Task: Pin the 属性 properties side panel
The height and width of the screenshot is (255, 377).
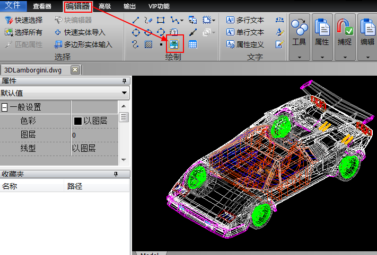Action: pyautogui.click(x=124, y=81)
